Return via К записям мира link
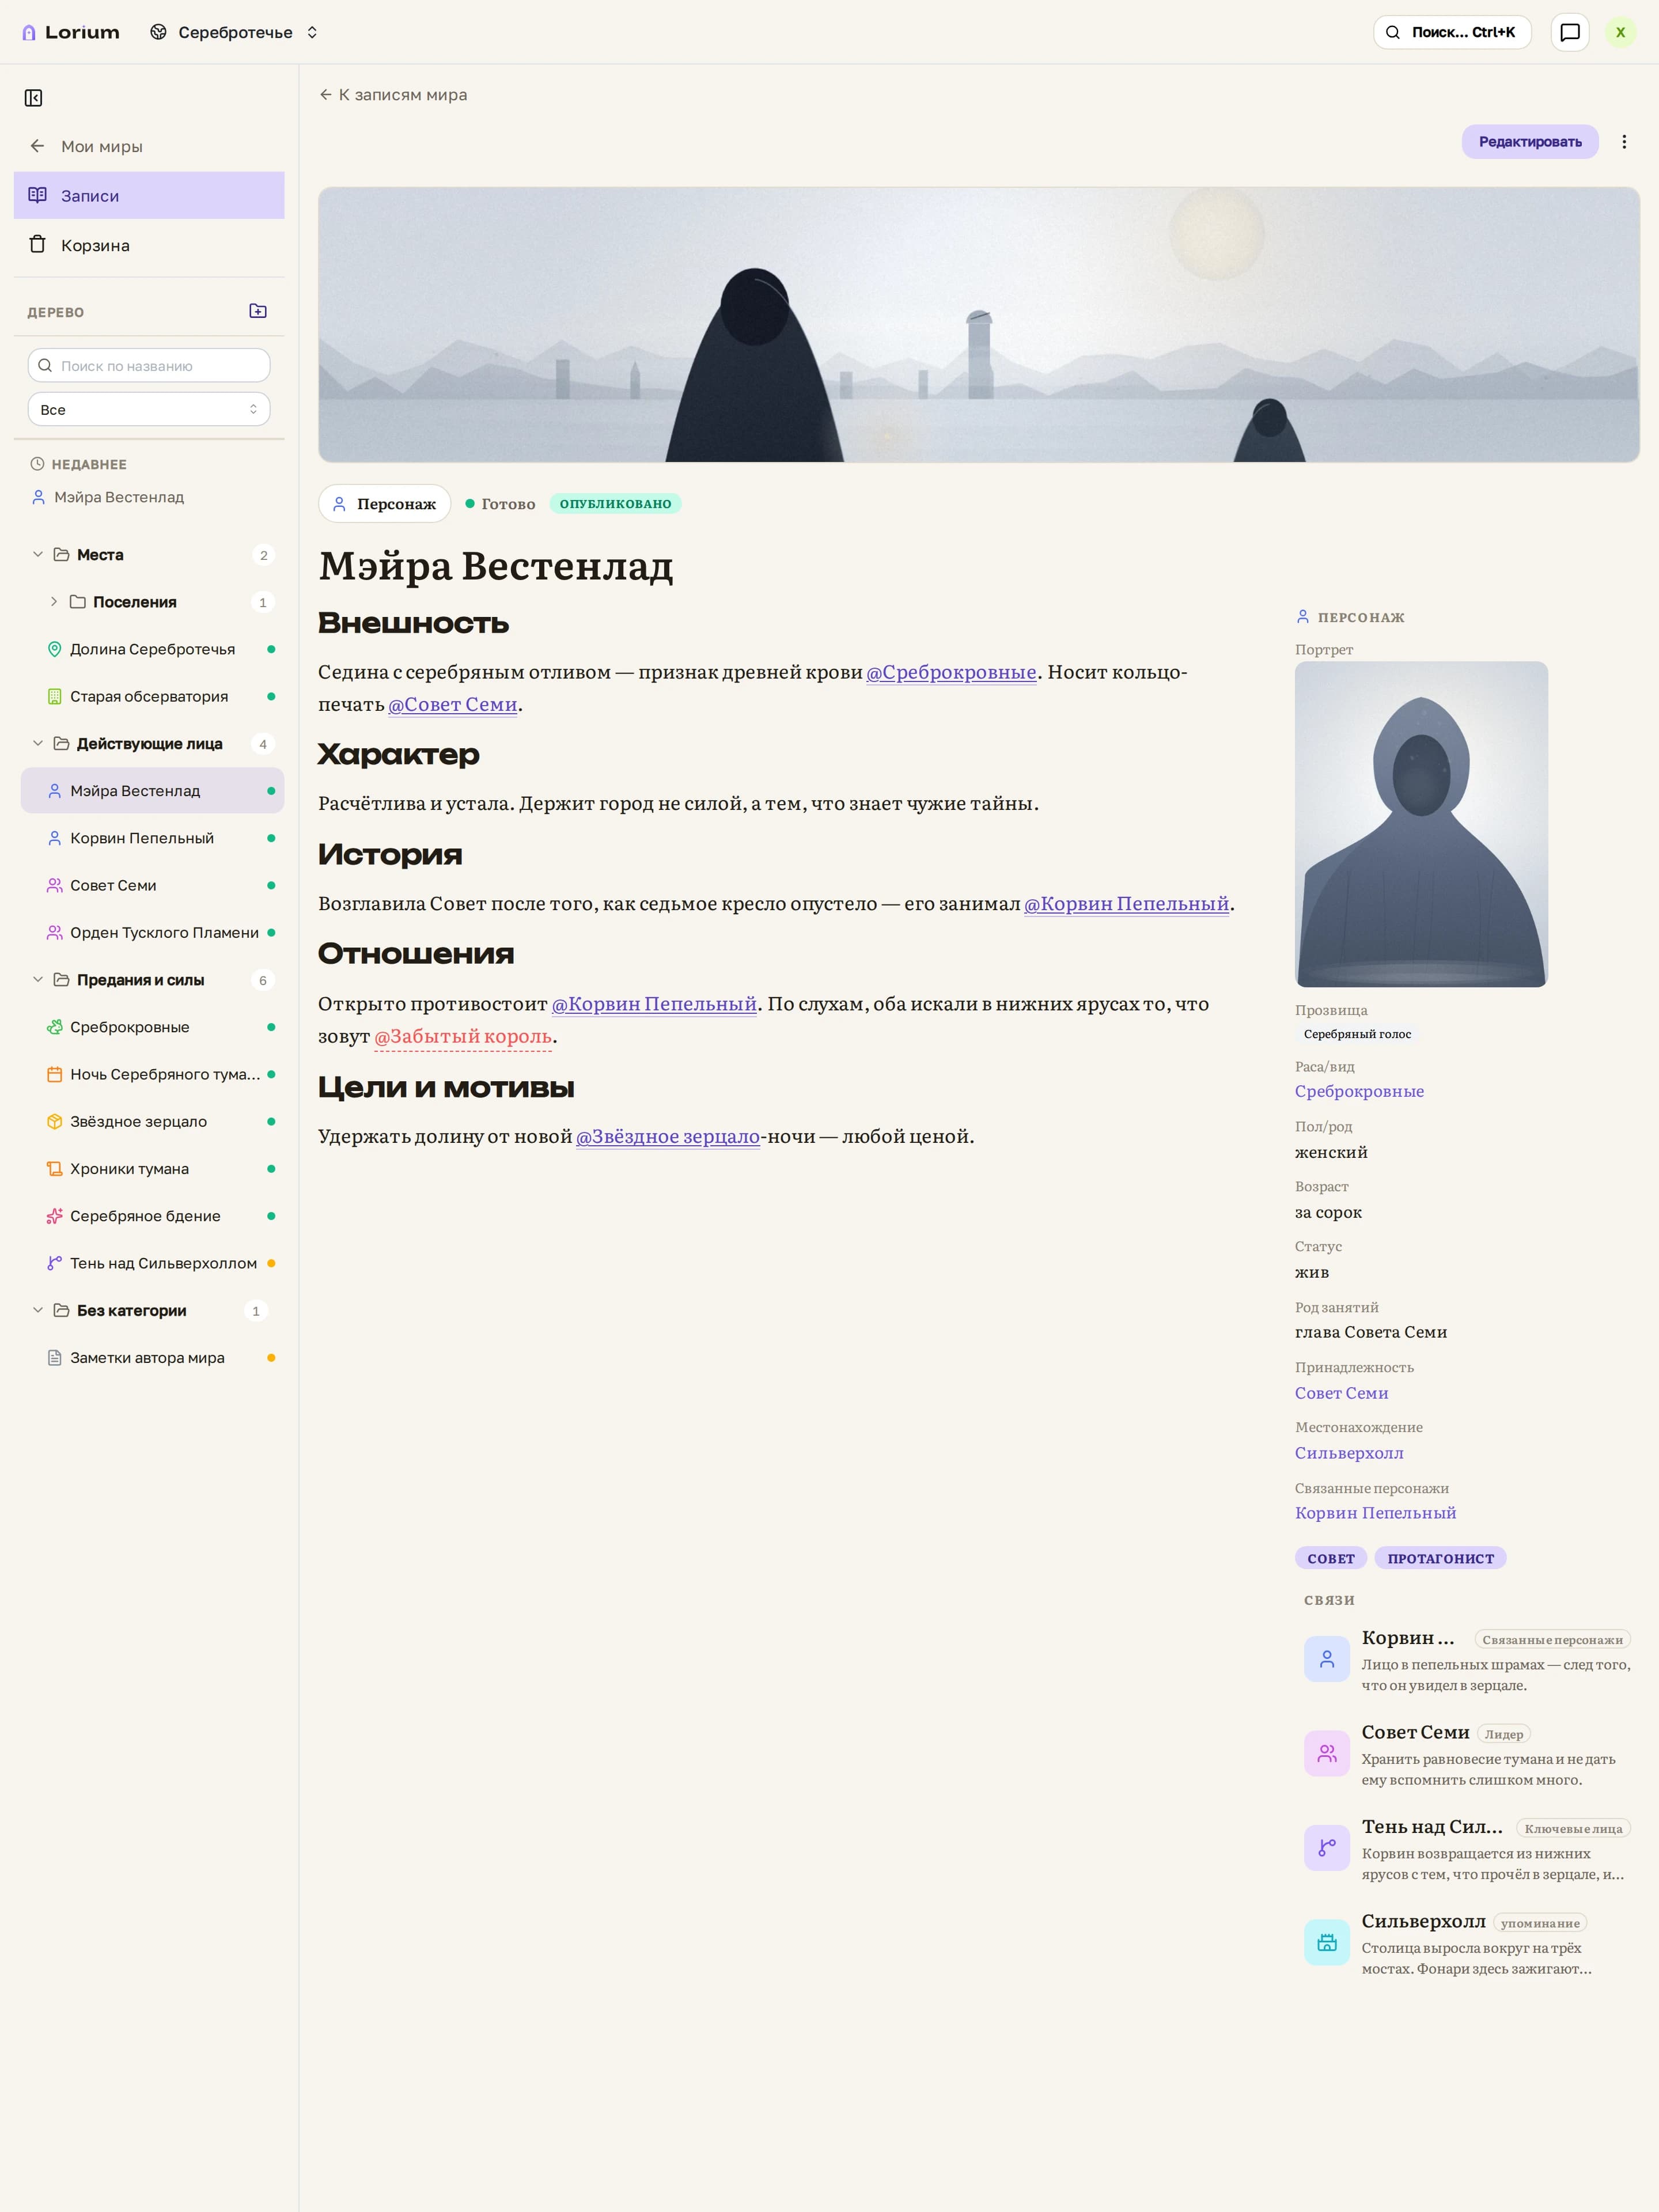Screen dimensions: 1659x2212 (x=393, y=95)
